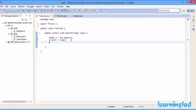Click the Link with Editor icon
Image resolution: width=196 pixels, height=110 pixels.
[26, 20]
